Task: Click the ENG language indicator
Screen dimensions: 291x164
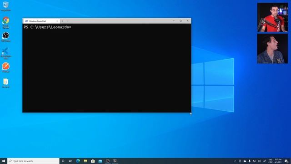Action: point(271,161)
